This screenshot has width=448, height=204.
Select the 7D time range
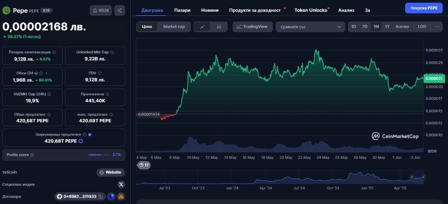(365, 27)
